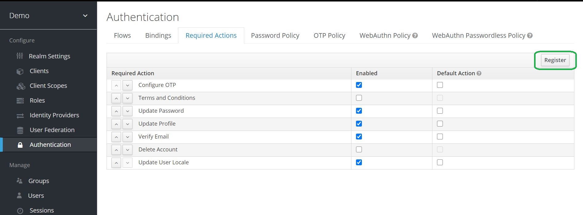Disable the Configure OTP enabled checkbox
Image resolution: width=583 pixels, height=215 pixels.
(359, 85)
